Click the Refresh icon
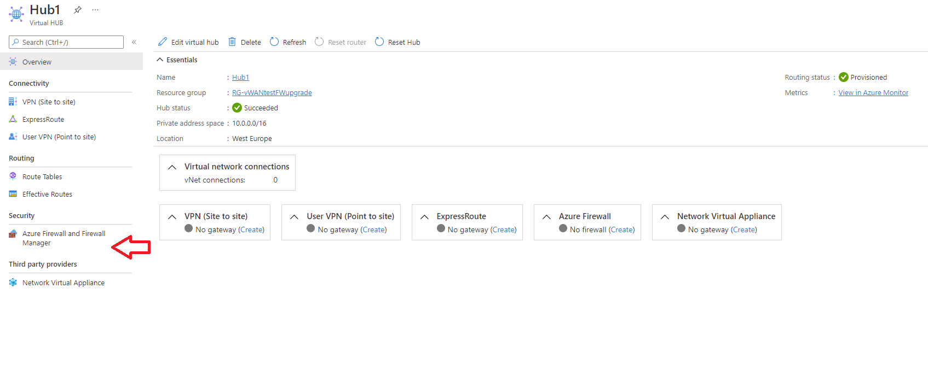The width and height of the screenshot is (928, 365). point(274,42)
